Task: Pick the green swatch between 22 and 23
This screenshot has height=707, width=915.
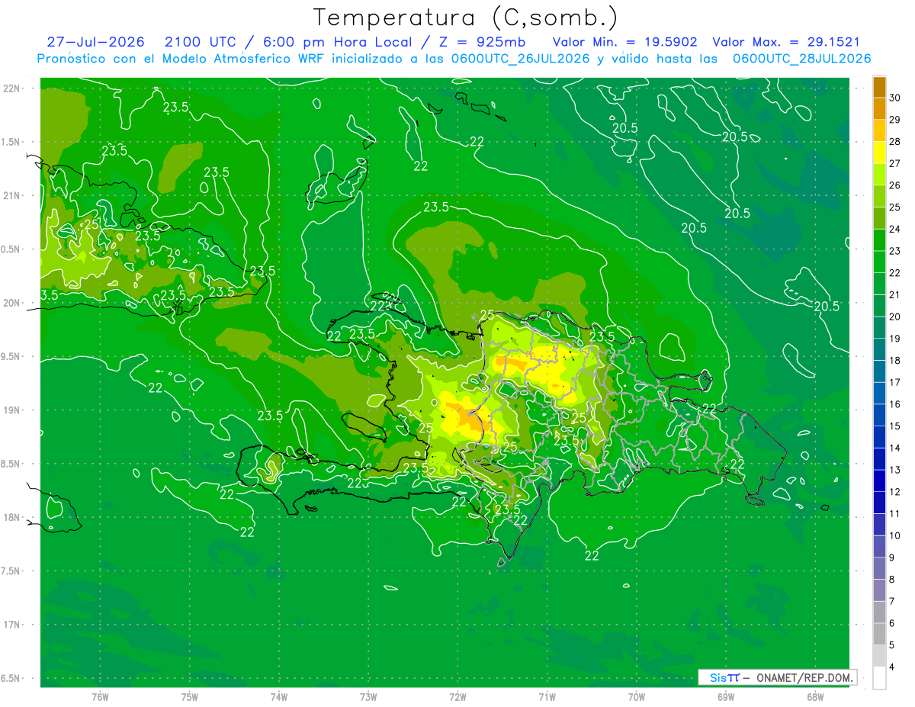Action: pos(879,262)
